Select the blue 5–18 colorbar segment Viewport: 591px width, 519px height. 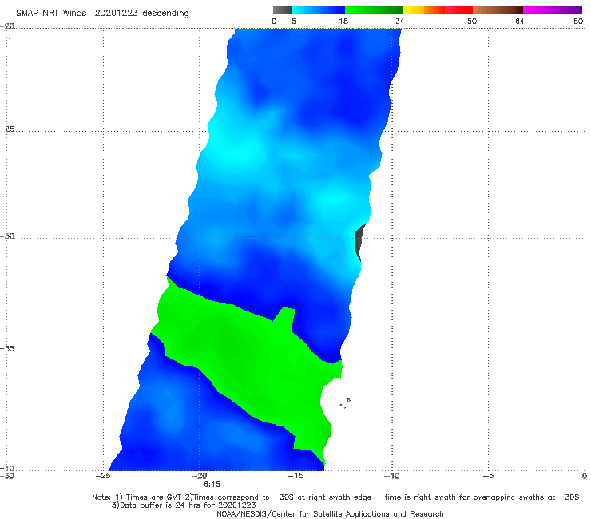click(319, 10)
